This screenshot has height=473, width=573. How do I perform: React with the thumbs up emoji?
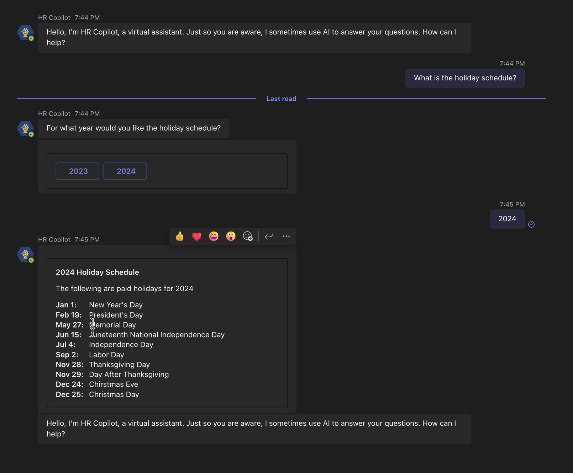(180, 236)
